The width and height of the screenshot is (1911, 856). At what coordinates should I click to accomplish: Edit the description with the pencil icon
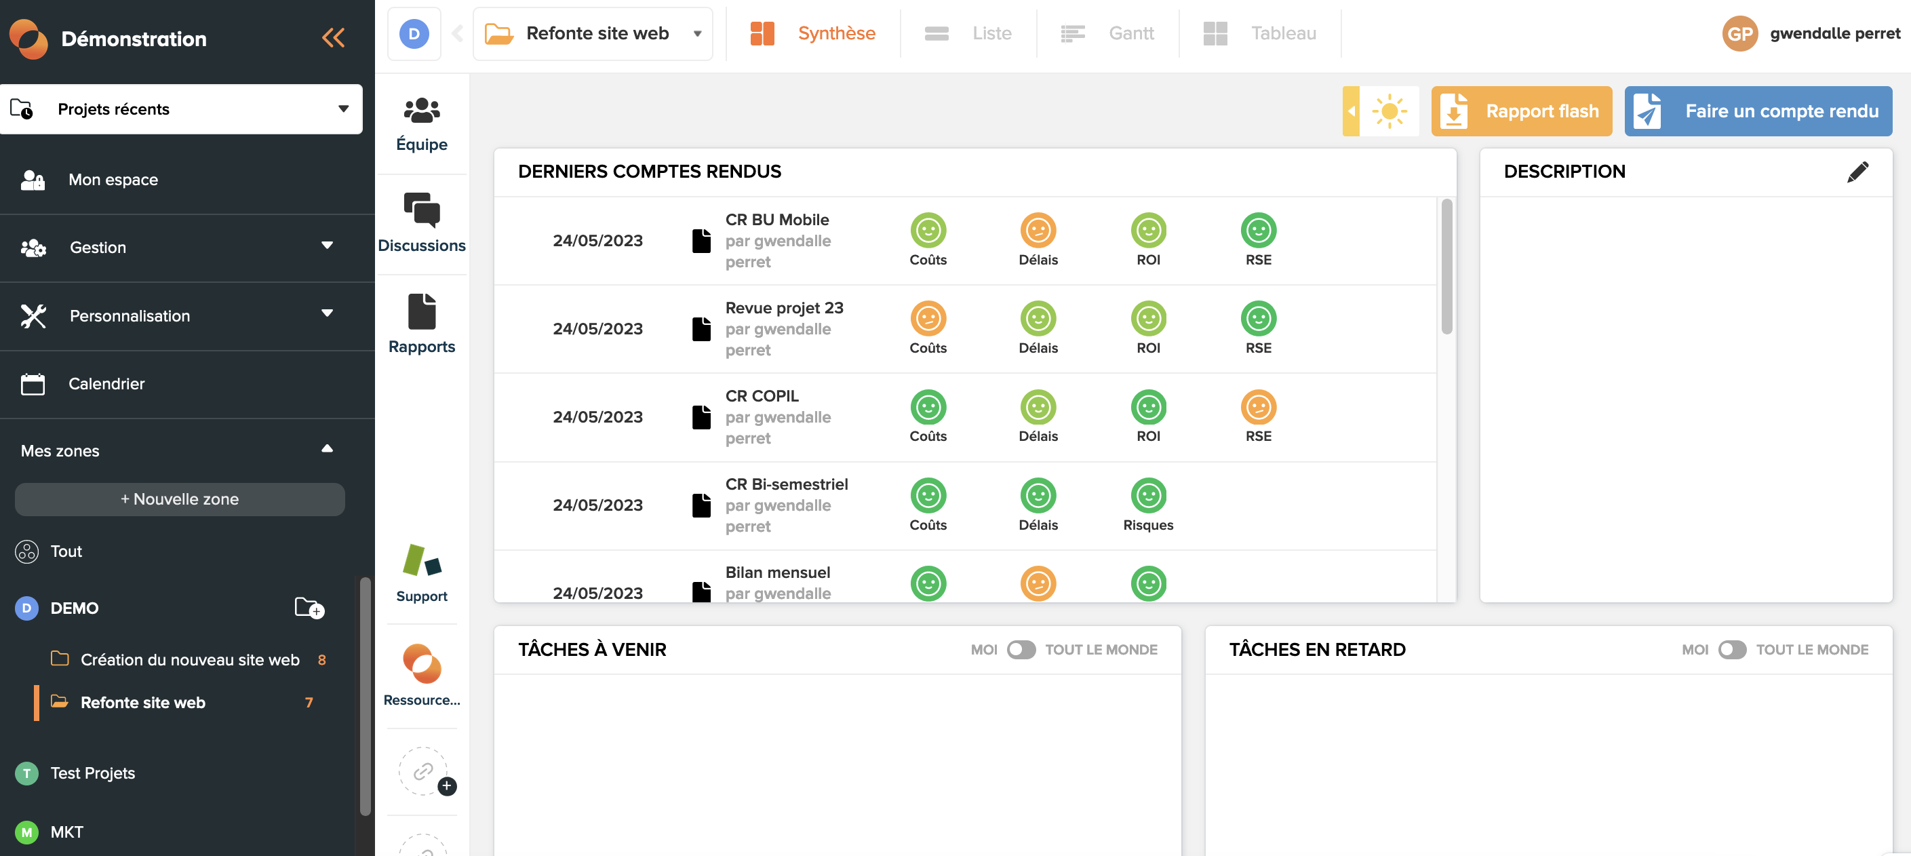(x=1857, y=172)
